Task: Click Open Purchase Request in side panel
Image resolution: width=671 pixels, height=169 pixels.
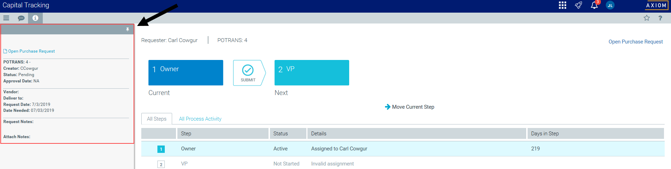Action: 31,51
